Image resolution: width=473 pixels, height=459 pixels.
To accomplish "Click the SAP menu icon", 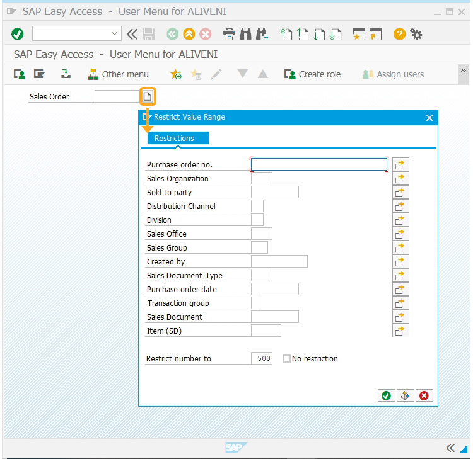I will tap(39, 74).
